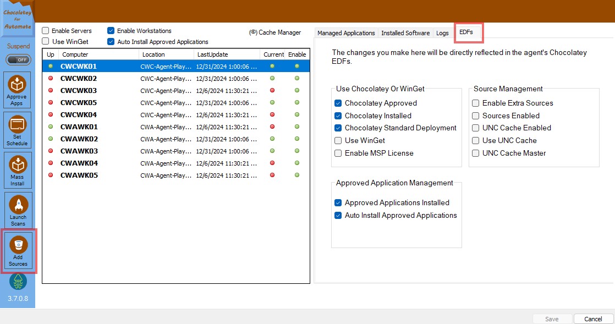Click the Chocolatey For Automate logo

[17, 19]
